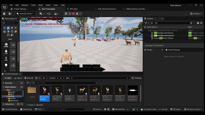The width and height of the screenshot is (205, 115).
Task: Open the Output Log
Action: click(x=26, y=109)
